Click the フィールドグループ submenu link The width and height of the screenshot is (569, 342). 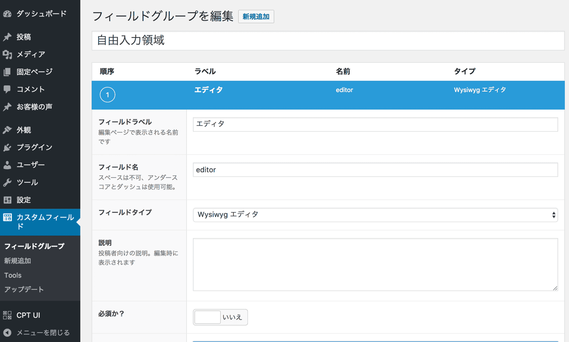pos(34,246)
